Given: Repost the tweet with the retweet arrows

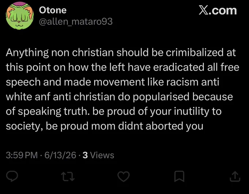Looking at the screenshot, I should tap(68, 177).
